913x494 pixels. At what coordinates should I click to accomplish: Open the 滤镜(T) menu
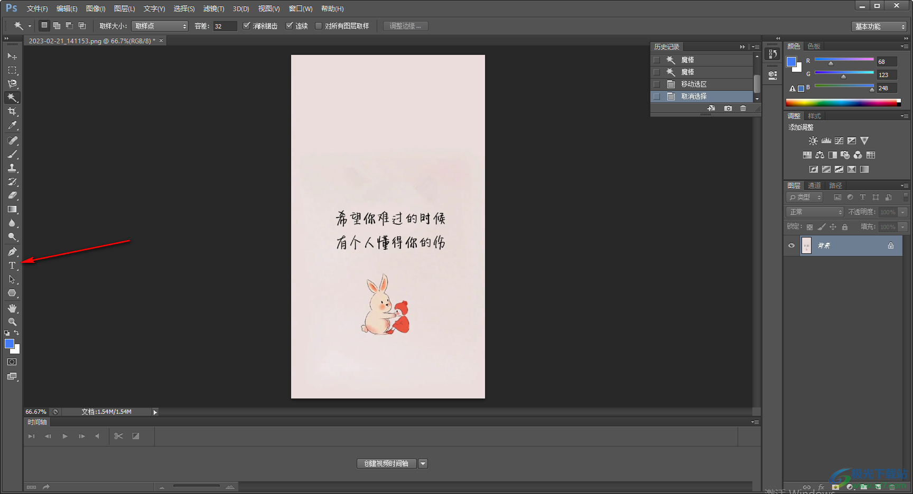pyautogui.click(x=213, y=8)
